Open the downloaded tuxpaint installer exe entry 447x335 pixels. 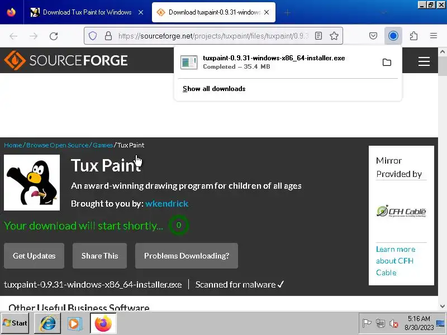274,62
